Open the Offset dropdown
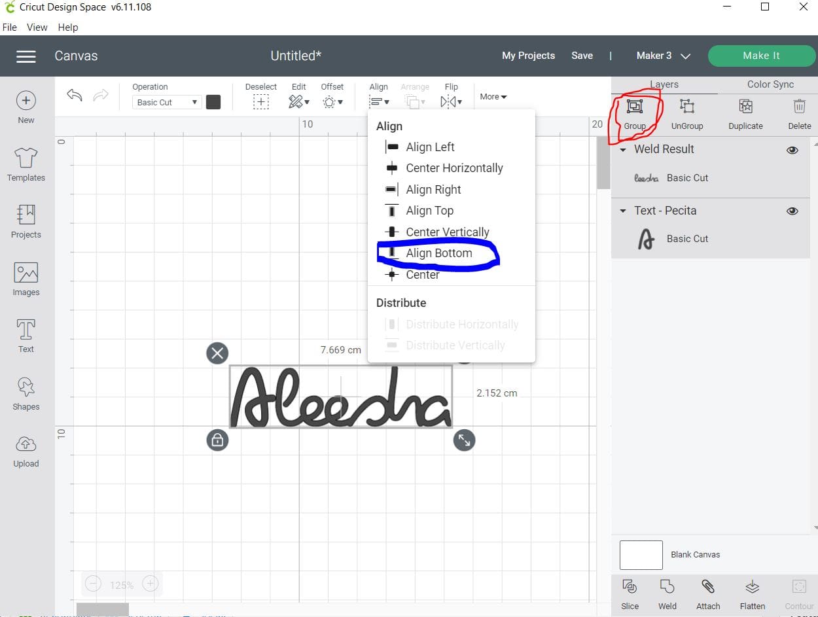The image size is (818, 617). (332, 102)
